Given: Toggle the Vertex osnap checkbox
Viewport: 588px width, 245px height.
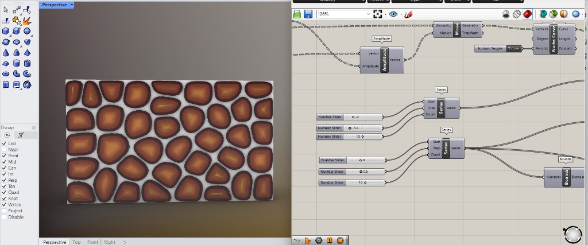Looking at the screenshot, I should point(4,204).
